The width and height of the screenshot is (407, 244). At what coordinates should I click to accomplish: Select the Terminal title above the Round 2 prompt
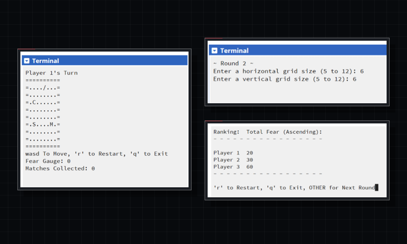(x=234, y=51)
